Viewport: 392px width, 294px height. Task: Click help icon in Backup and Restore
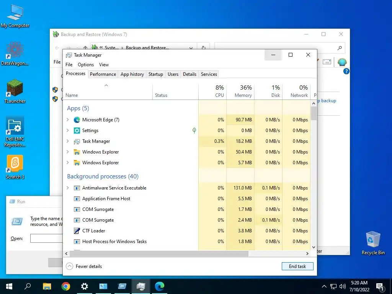pyautogui.click(x=346, y=72)
